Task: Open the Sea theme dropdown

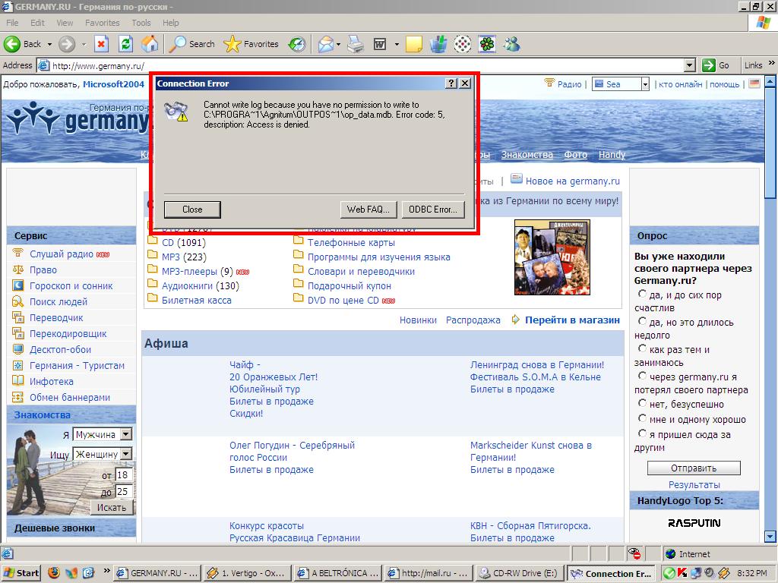Action: tap(645, 84)
